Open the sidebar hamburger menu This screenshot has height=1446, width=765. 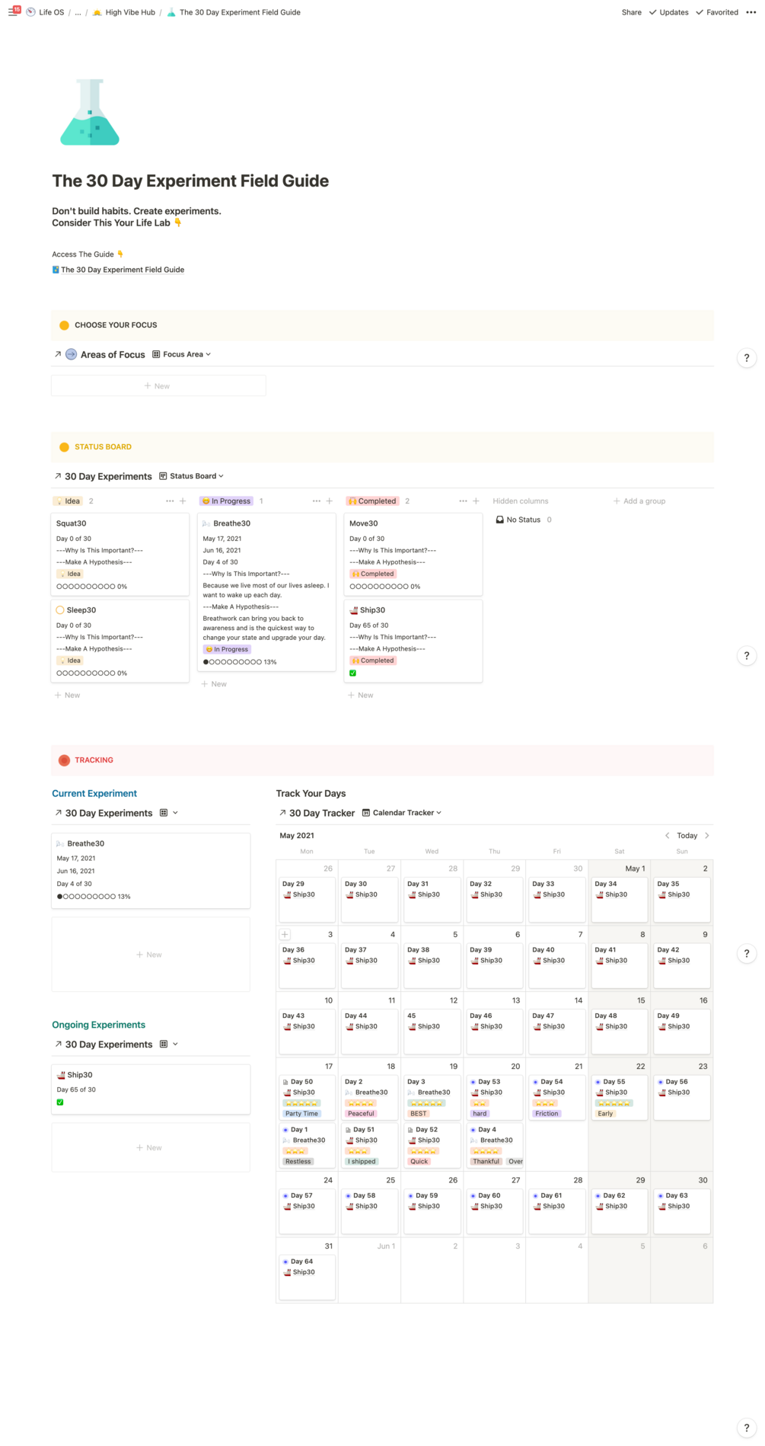(12, 12)
